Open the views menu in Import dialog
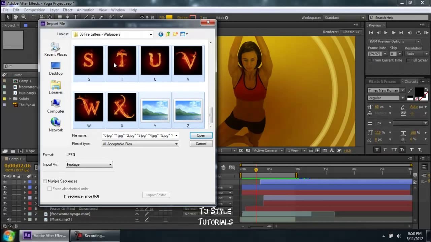The image size is (431, 242). click(x=184, y=34)
